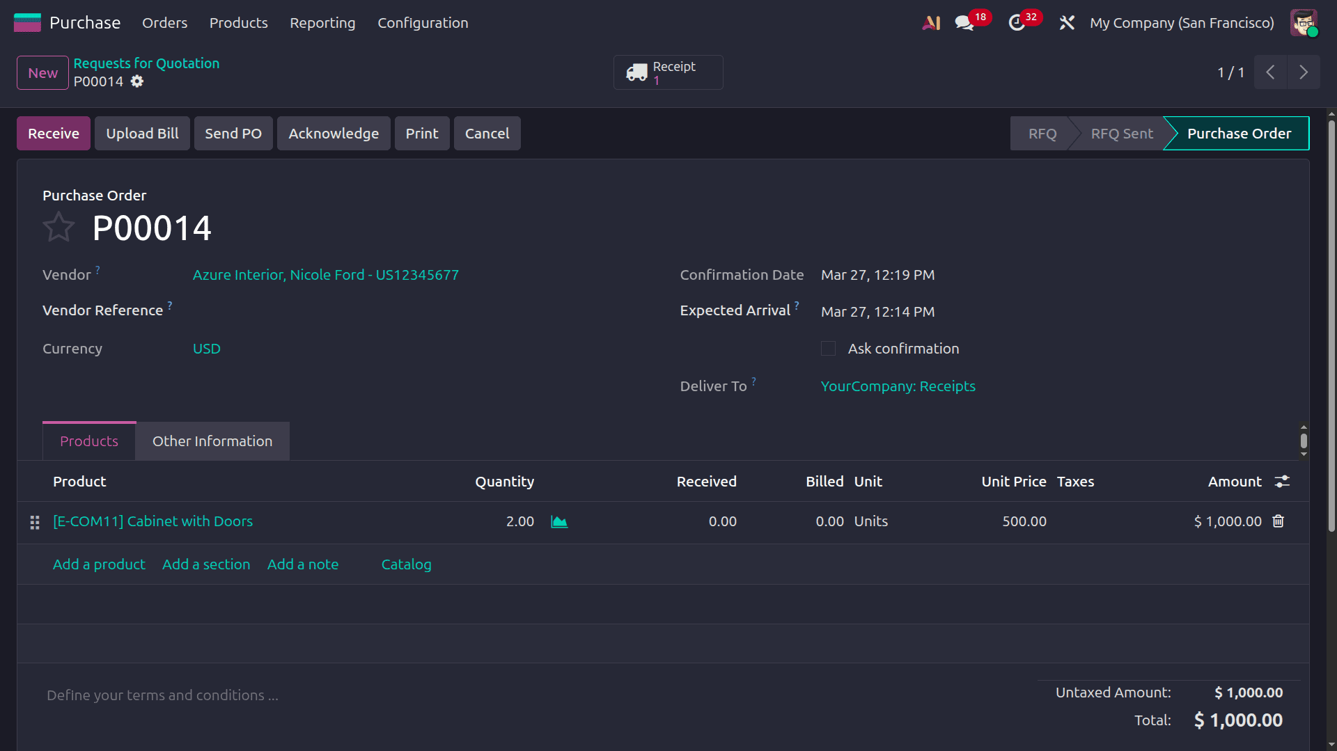The height and width of the screenshot is (751, 1337).
Task: Open the developer tools wrench icon
Action: [1067, 22]
